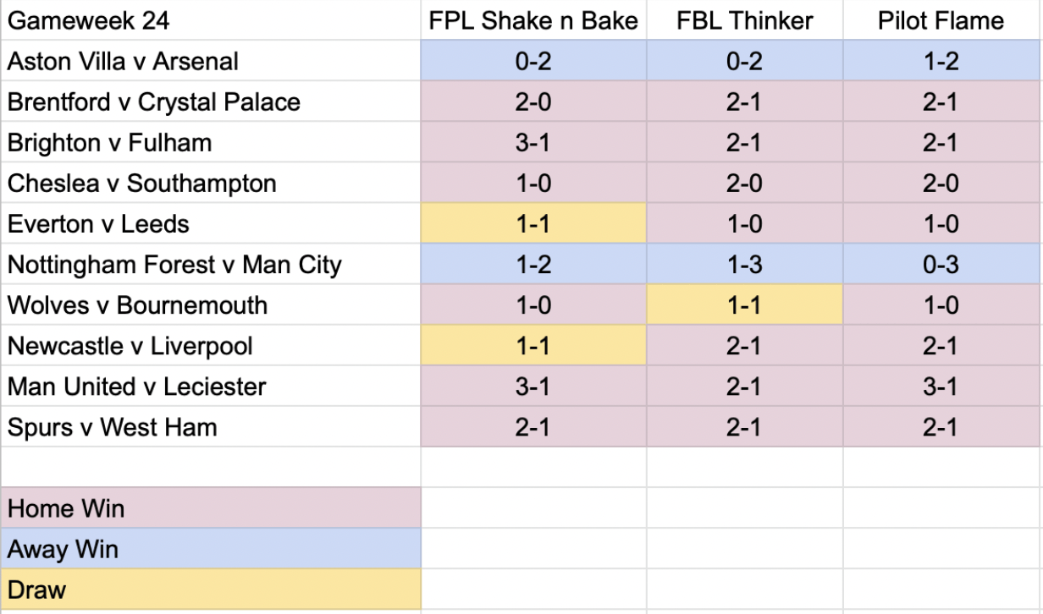Click the pink Home Win legend cell

pos(211,507)
